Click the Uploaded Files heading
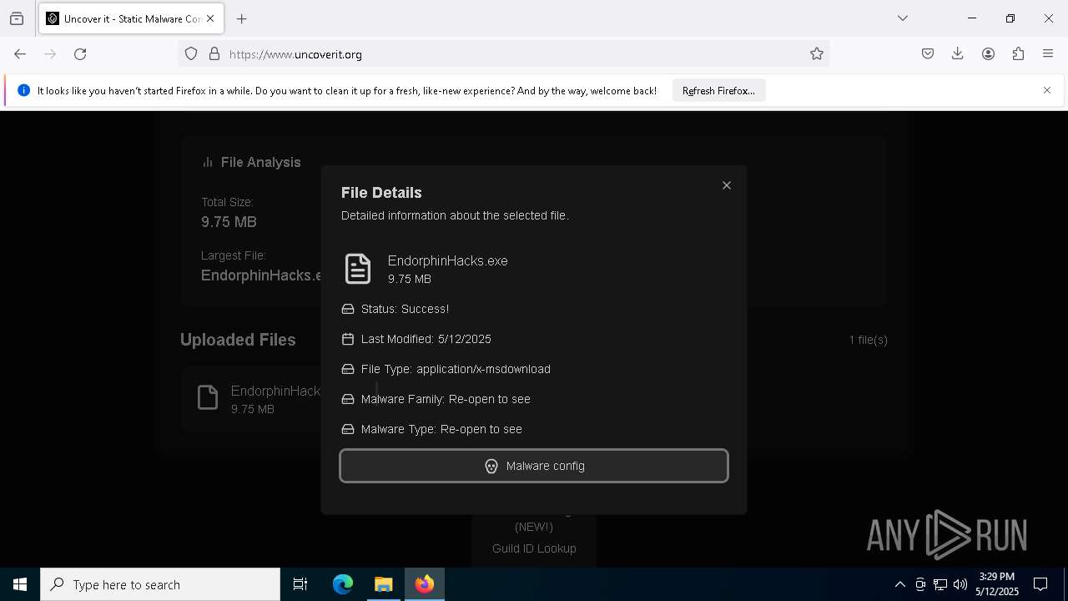The height and width of the screenshot is (601, 1068). [x=238, y=340]
